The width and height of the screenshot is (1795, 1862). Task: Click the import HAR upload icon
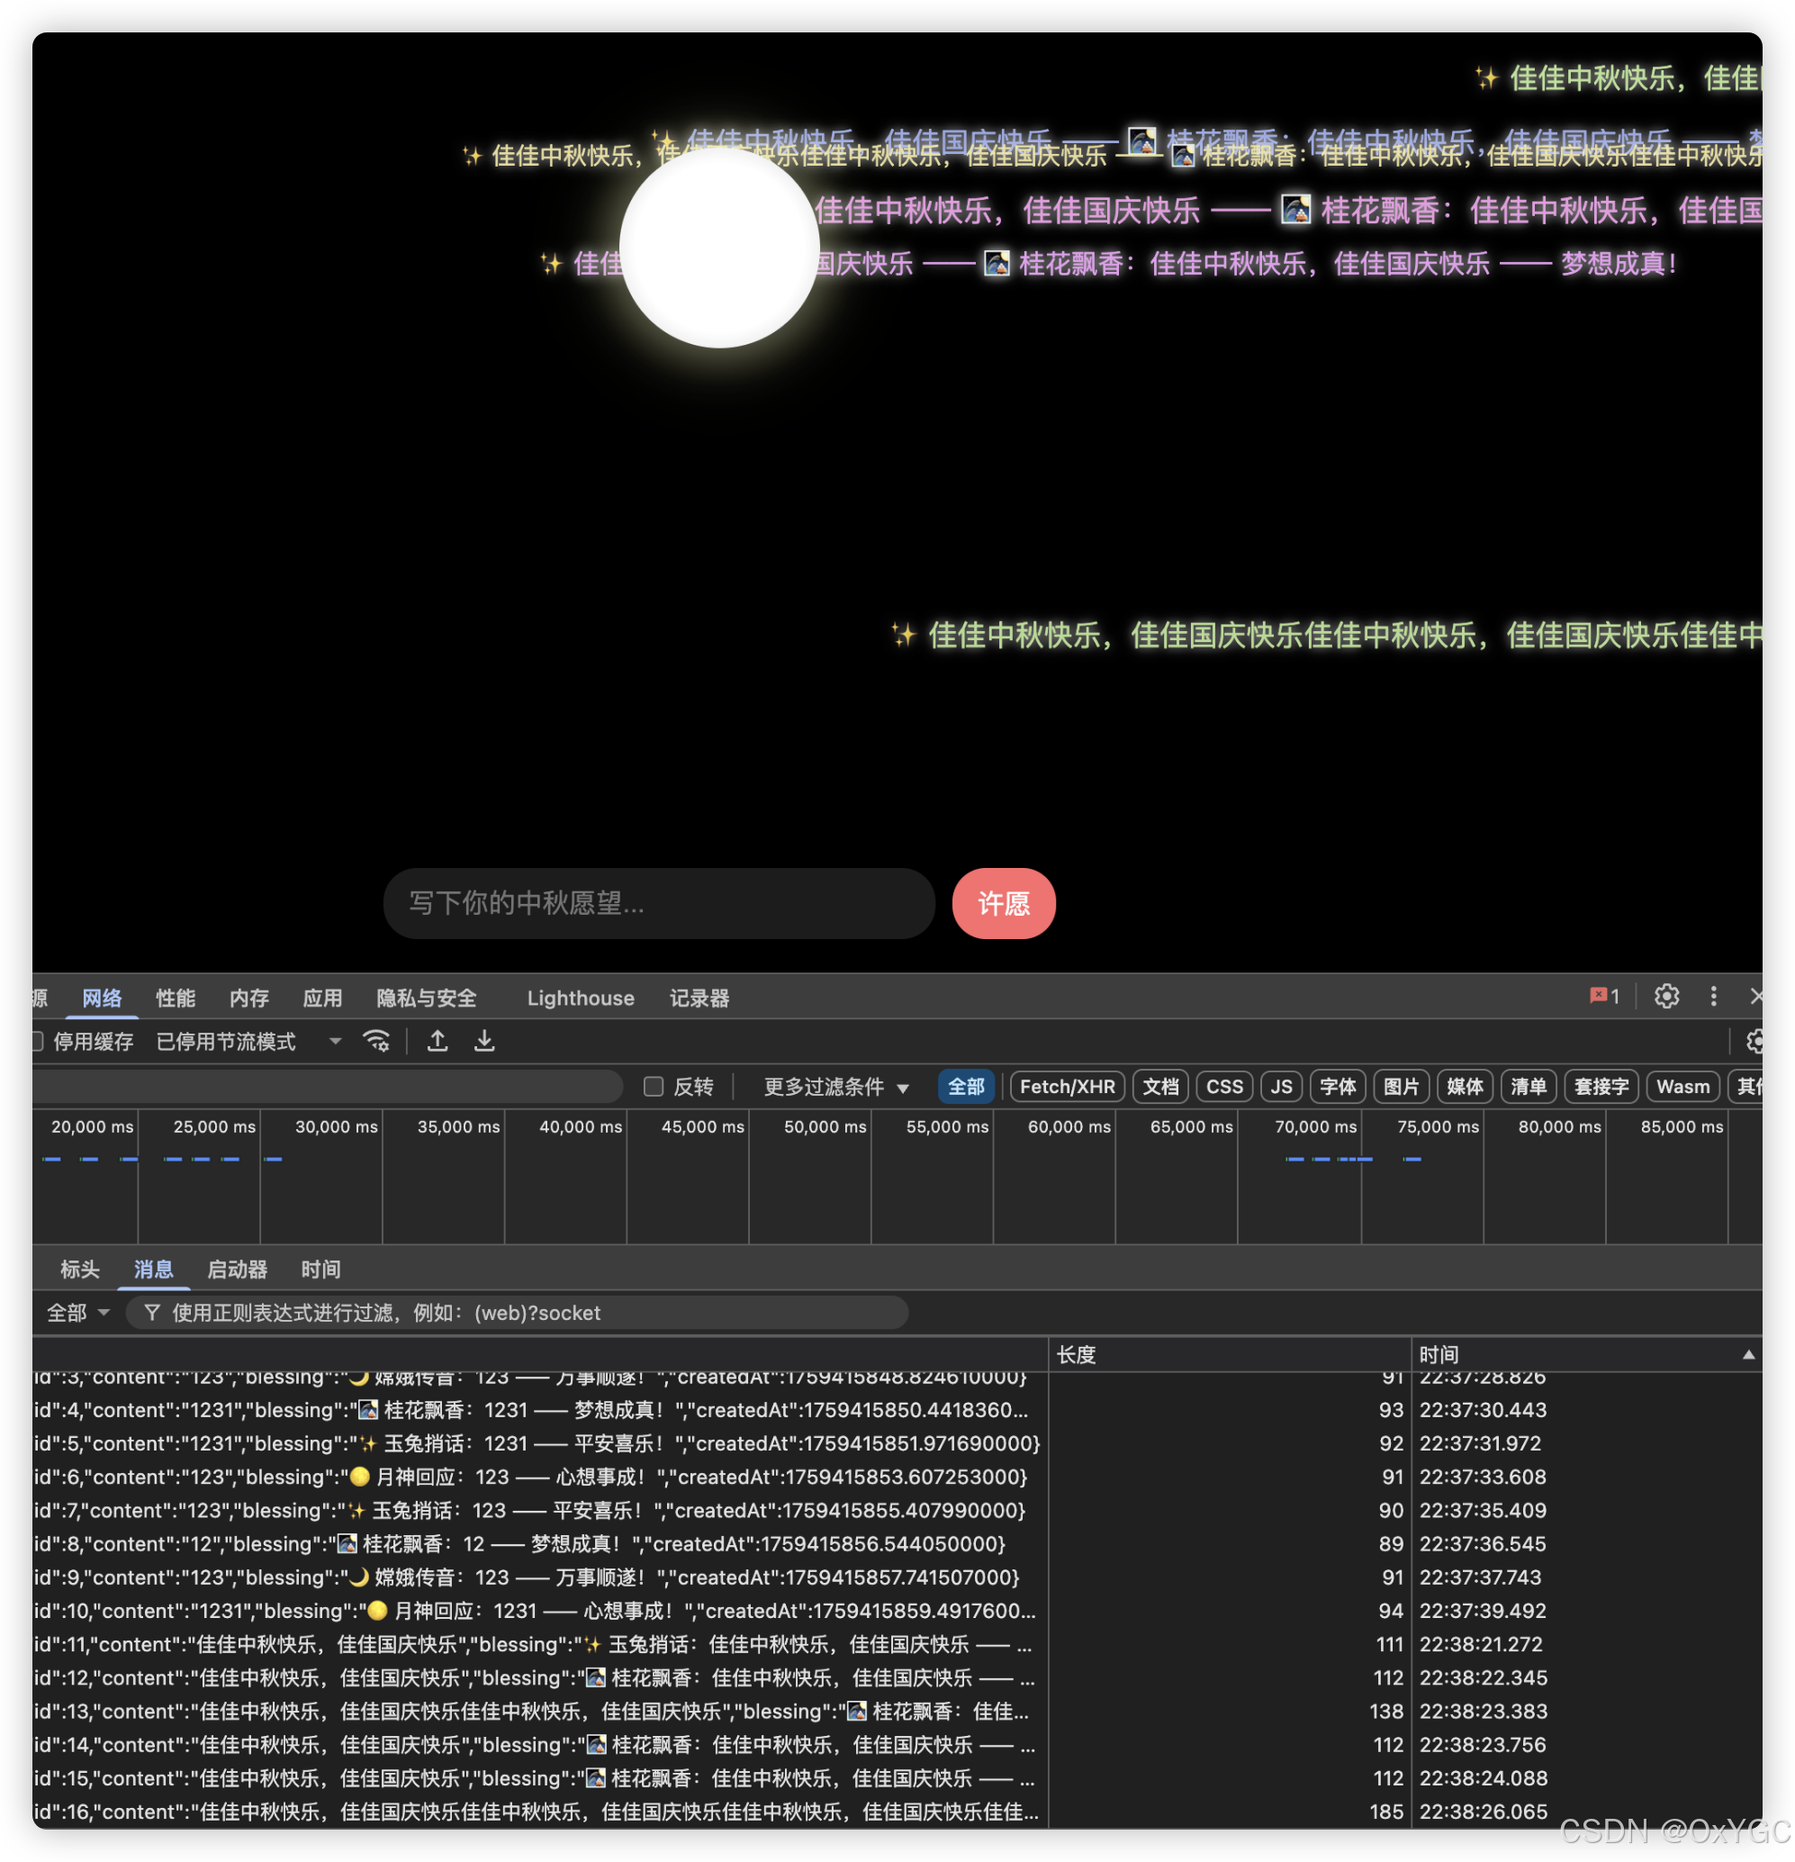point(437,1041)
